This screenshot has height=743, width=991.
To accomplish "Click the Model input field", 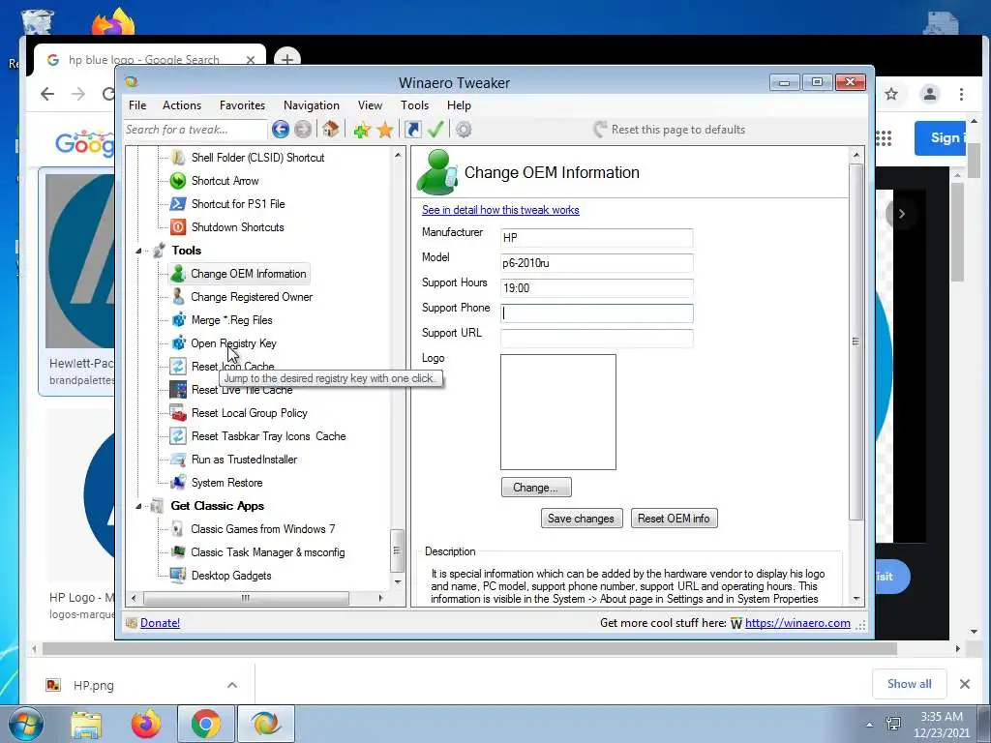I will point(596,263).
